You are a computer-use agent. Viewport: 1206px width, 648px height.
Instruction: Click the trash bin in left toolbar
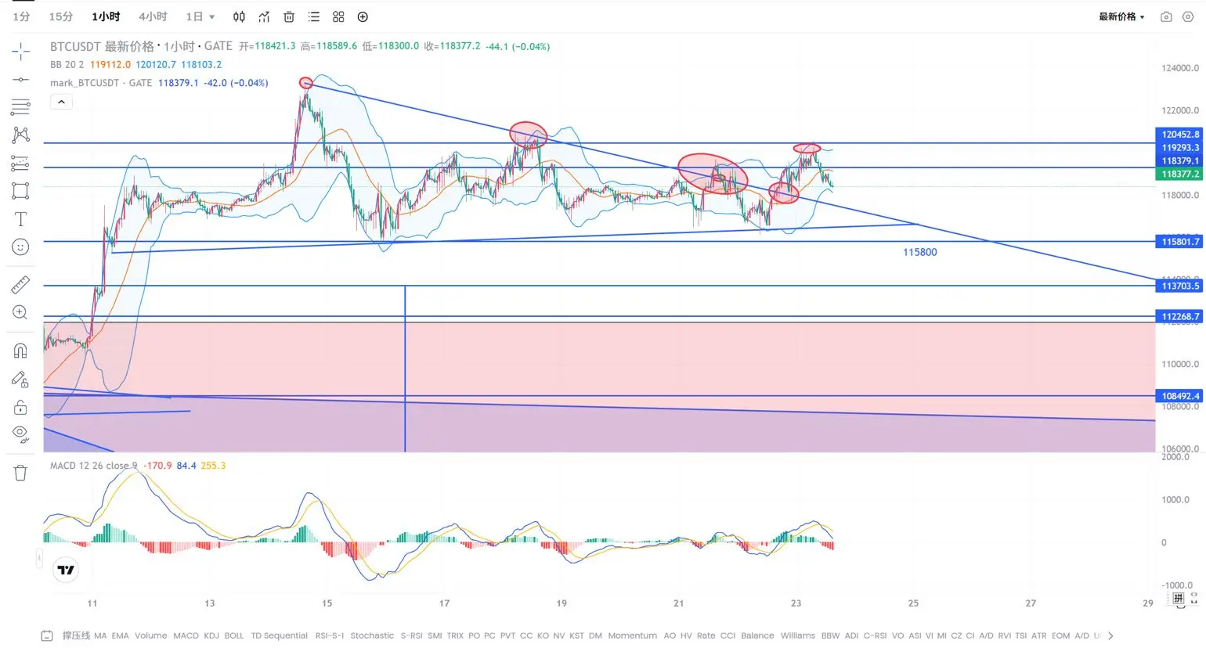20,473
